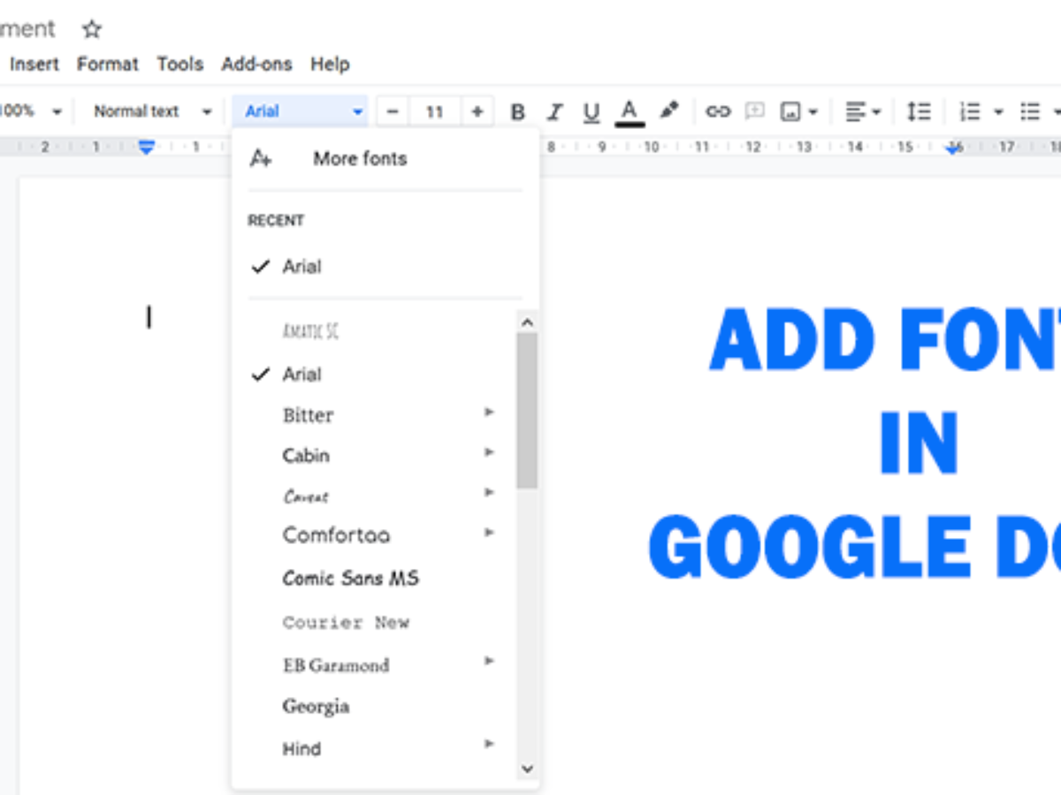1061x795 pixels.
Task: Star the document with the star icon
Action: [x=92, y=29]
